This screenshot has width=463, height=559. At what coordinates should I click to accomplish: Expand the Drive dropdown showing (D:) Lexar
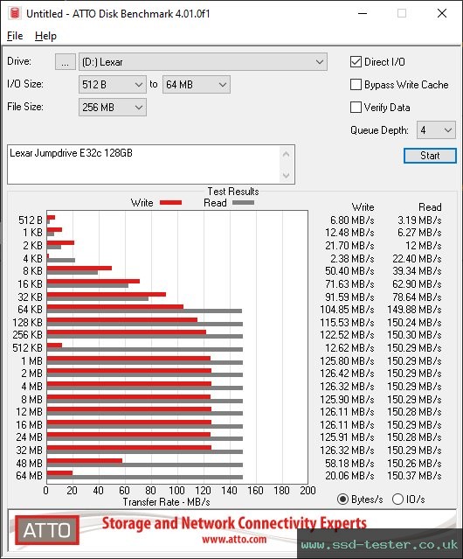203,62
